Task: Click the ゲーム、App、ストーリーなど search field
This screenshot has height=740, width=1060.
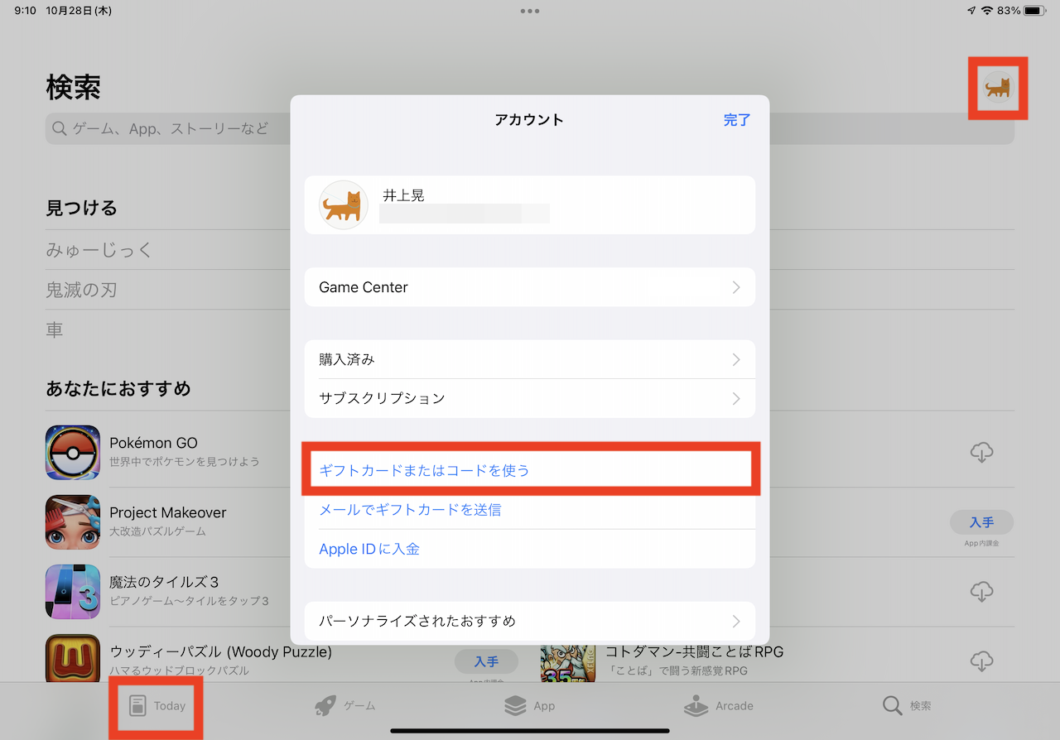Action: (x=530, y=128)
